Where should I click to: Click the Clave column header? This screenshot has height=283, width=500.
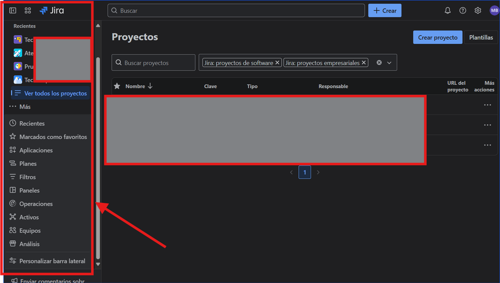point(210,86)
